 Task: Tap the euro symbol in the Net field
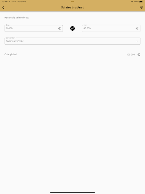coord(137,28)
